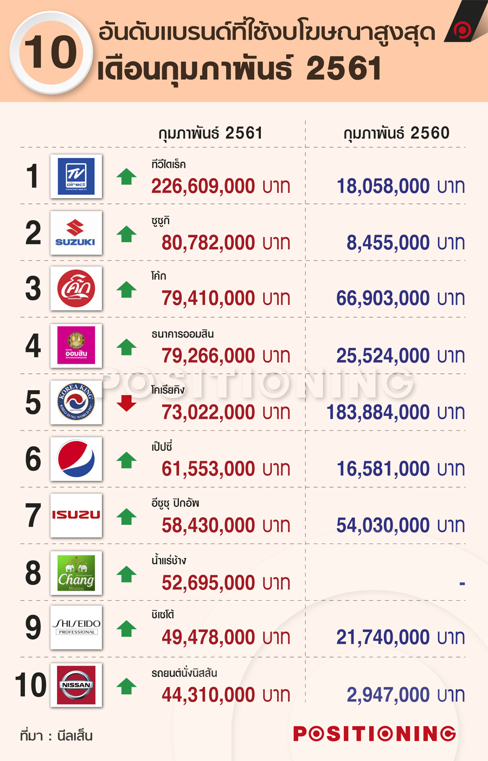This screenshot has width=488, height=761.
Task: Click the 226,609,000 baht amount
Action: (x=221, y=186)
